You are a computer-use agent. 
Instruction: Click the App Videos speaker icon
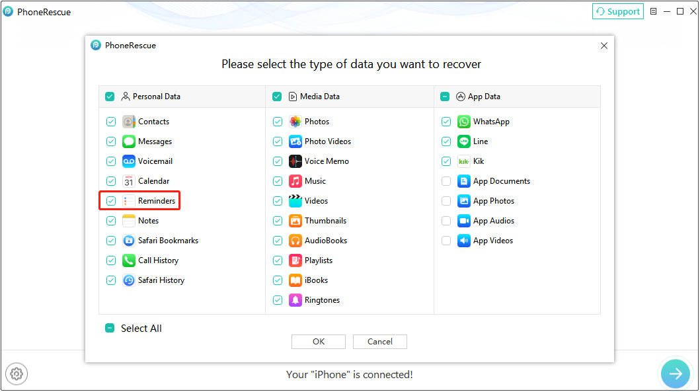click(x=464, y=241)
